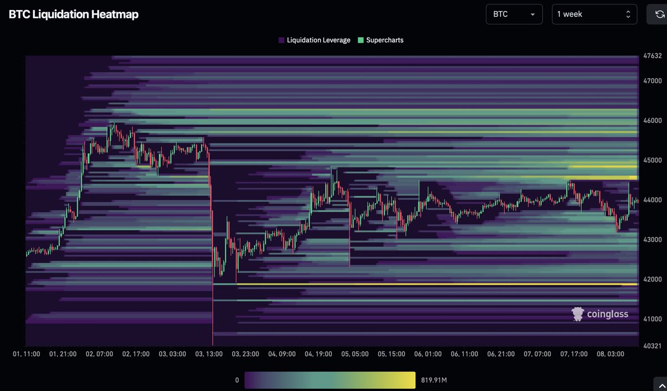The height and width of the screenshot is (391, 667).
Task: Click the 46000 price axis label
Action: pos(653,121)
